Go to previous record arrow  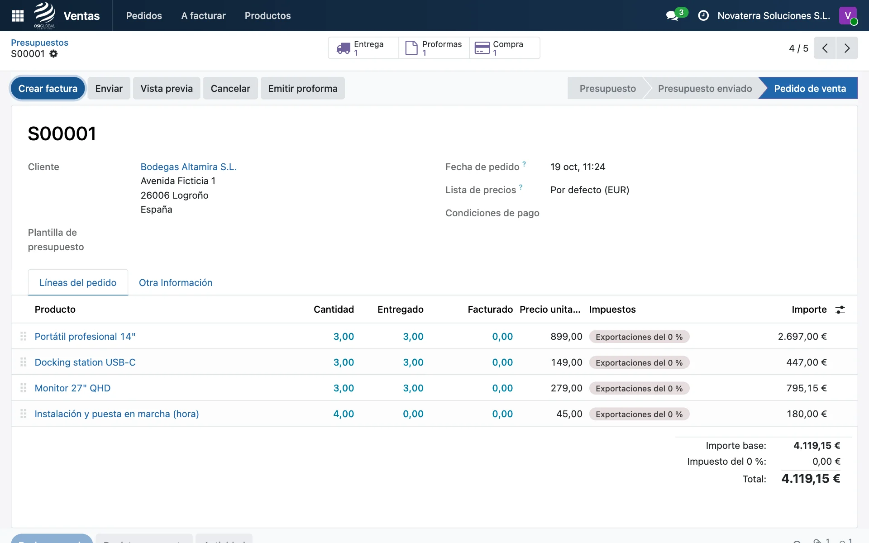(x=825, y=48)
